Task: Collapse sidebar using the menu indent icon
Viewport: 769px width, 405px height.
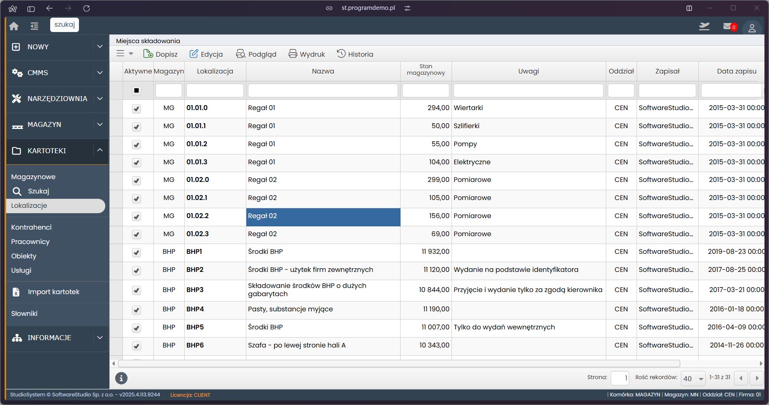Action: click(x=34, y=26)
